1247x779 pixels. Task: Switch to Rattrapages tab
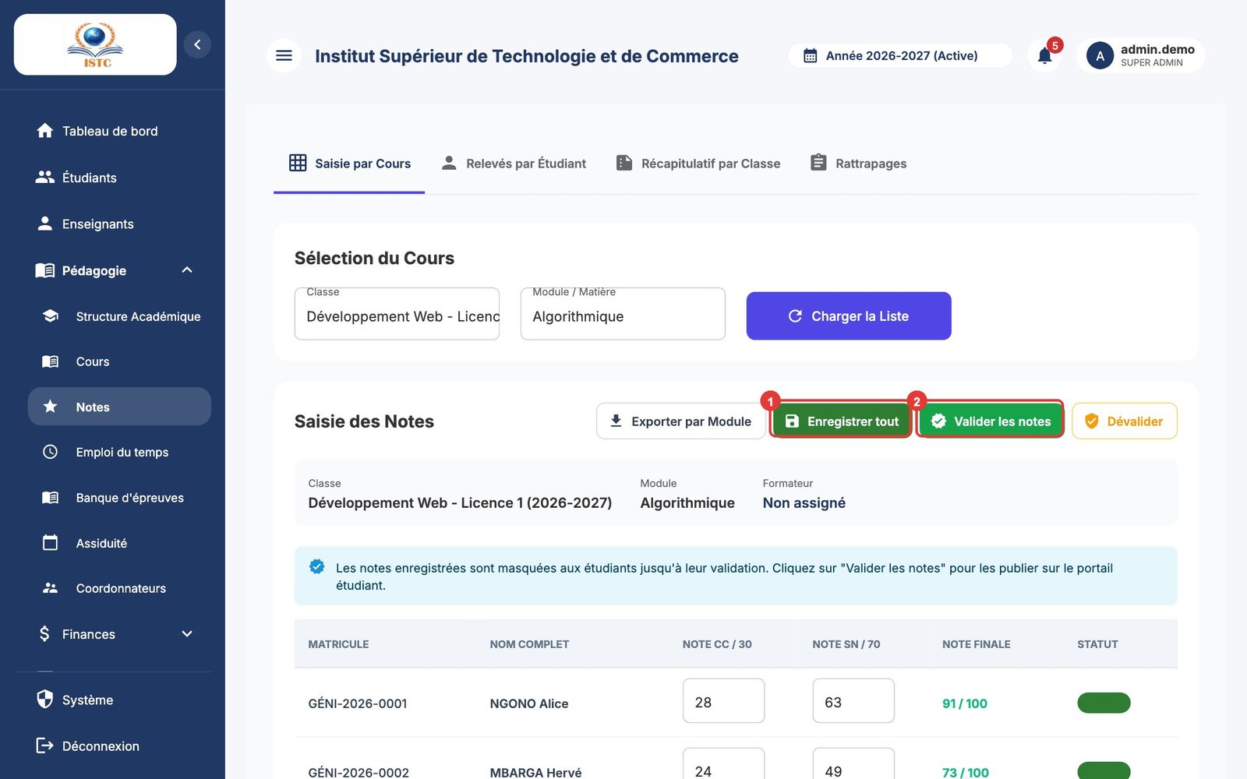click(858, 164)
